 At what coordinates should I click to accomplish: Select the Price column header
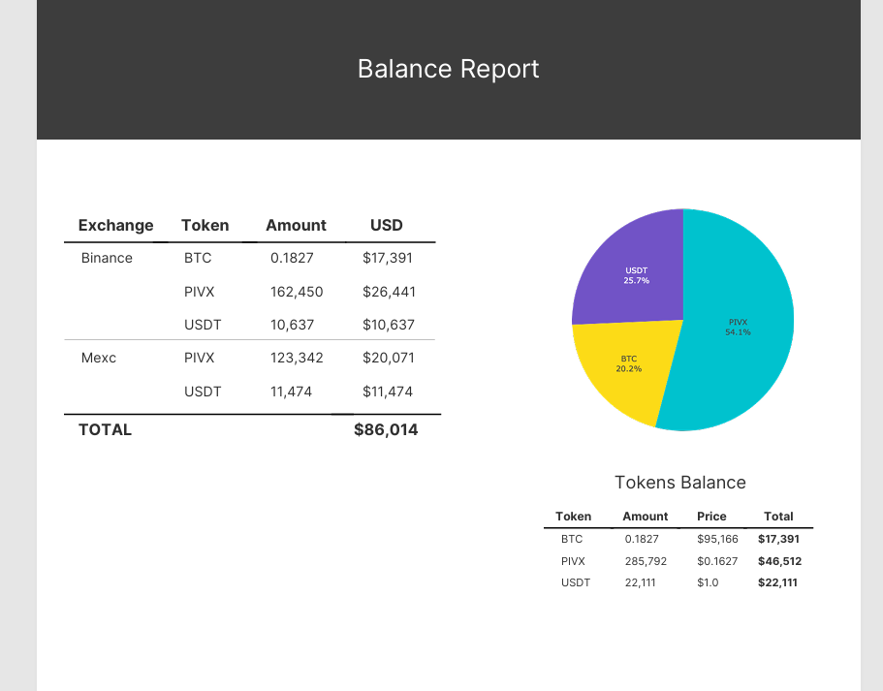[x=711, y=517]
